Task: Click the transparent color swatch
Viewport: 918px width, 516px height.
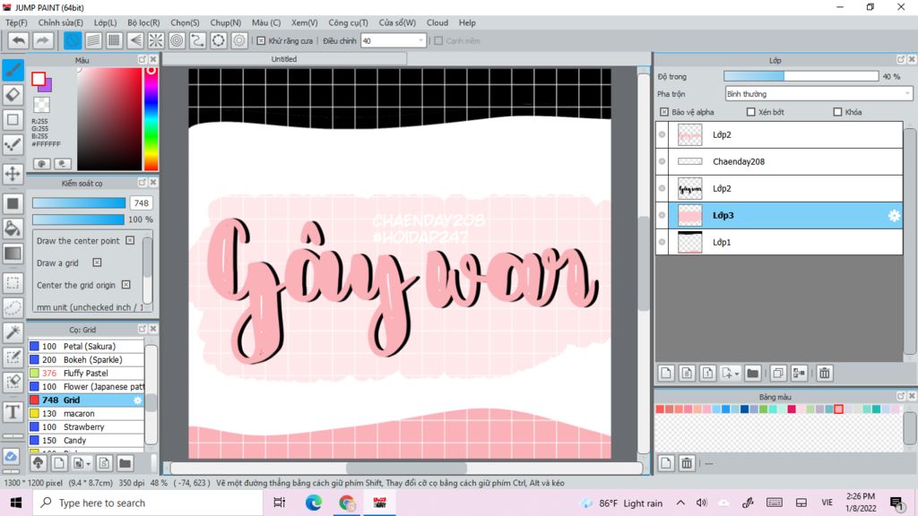Action: click(x=41, y=105)
